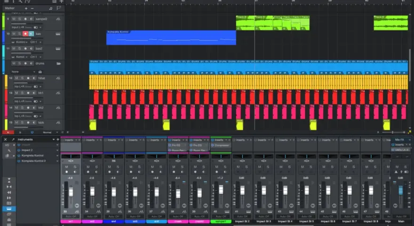Close the mixer console with X icon

tap(5, 139)
